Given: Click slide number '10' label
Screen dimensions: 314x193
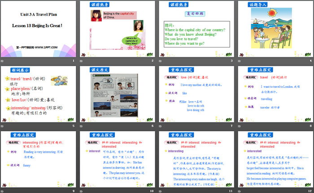Looking at the screenshot, I should [x=152, y=191].
